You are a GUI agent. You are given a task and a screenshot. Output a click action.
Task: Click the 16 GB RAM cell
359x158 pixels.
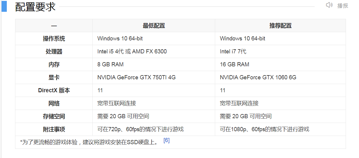click(x=280, y=65)
